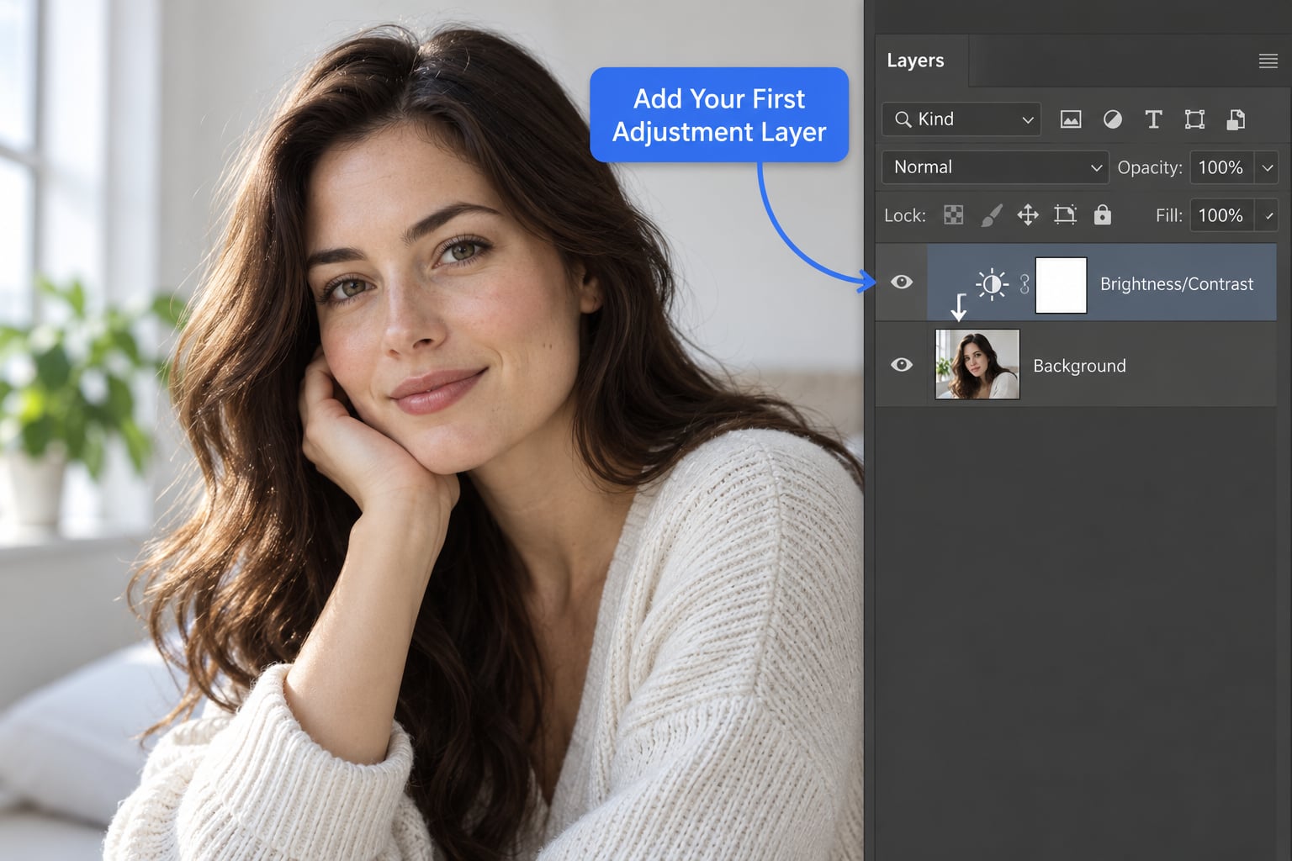Open the Kind filter dropdown
Viewport: 1292px width, 861px height.
coord(961,119)
